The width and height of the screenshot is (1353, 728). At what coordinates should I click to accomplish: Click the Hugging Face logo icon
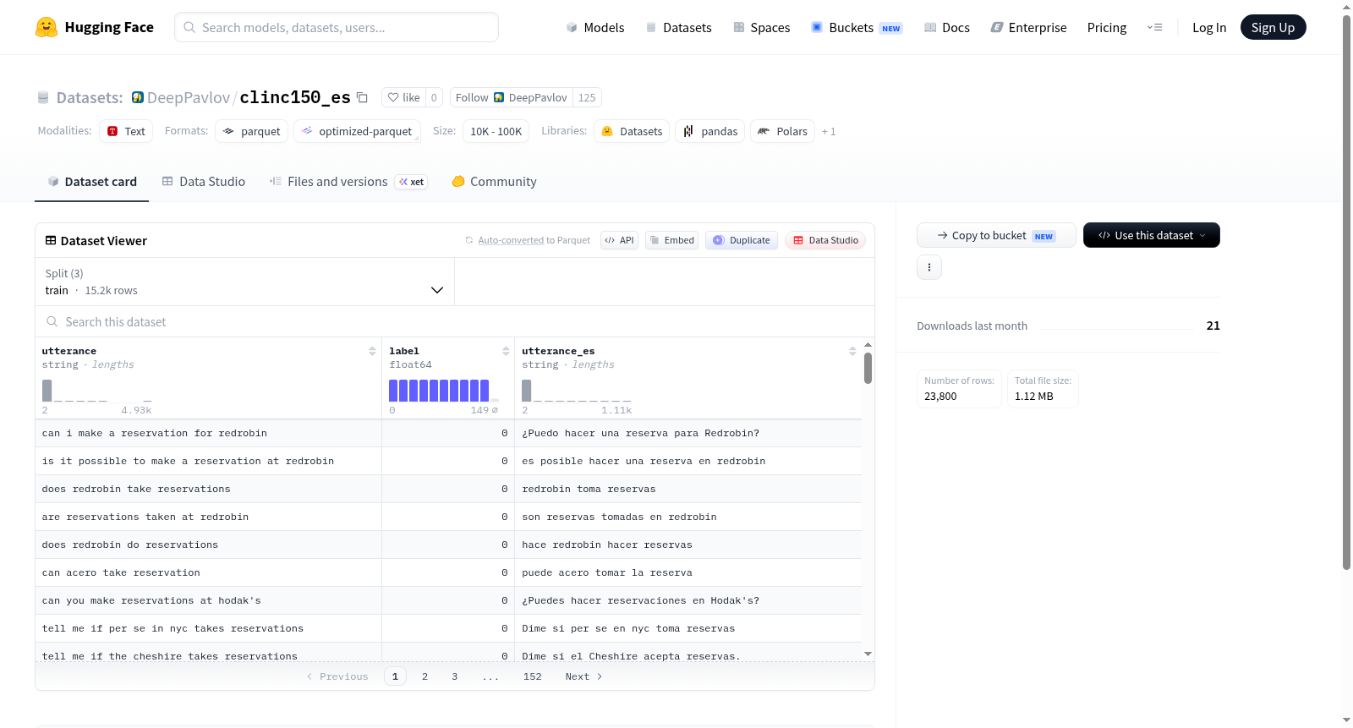pyautogui.click(x=46, y=27)
